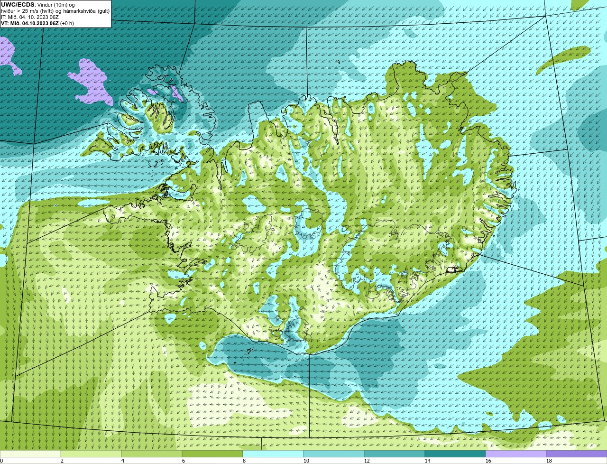
Task: Click the legend value label "4"
Action: click(x=123, y=461)
